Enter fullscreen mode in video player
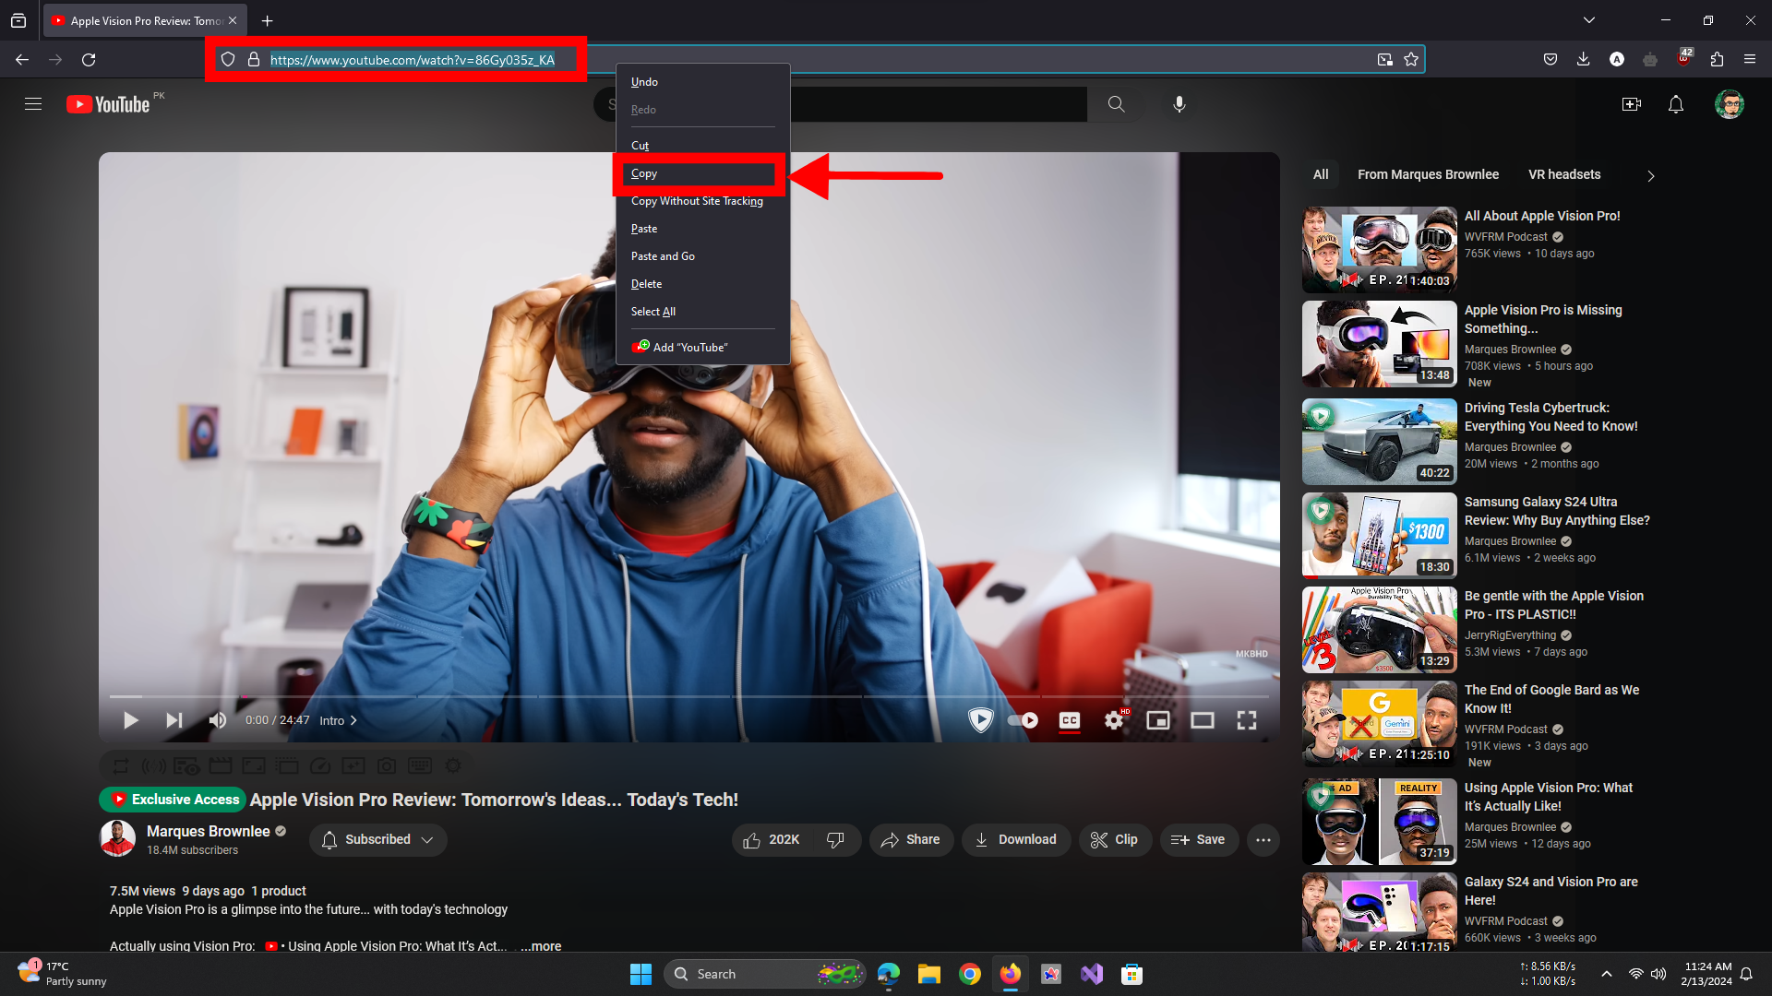 pyautogui.click(x=1246, y=720)
